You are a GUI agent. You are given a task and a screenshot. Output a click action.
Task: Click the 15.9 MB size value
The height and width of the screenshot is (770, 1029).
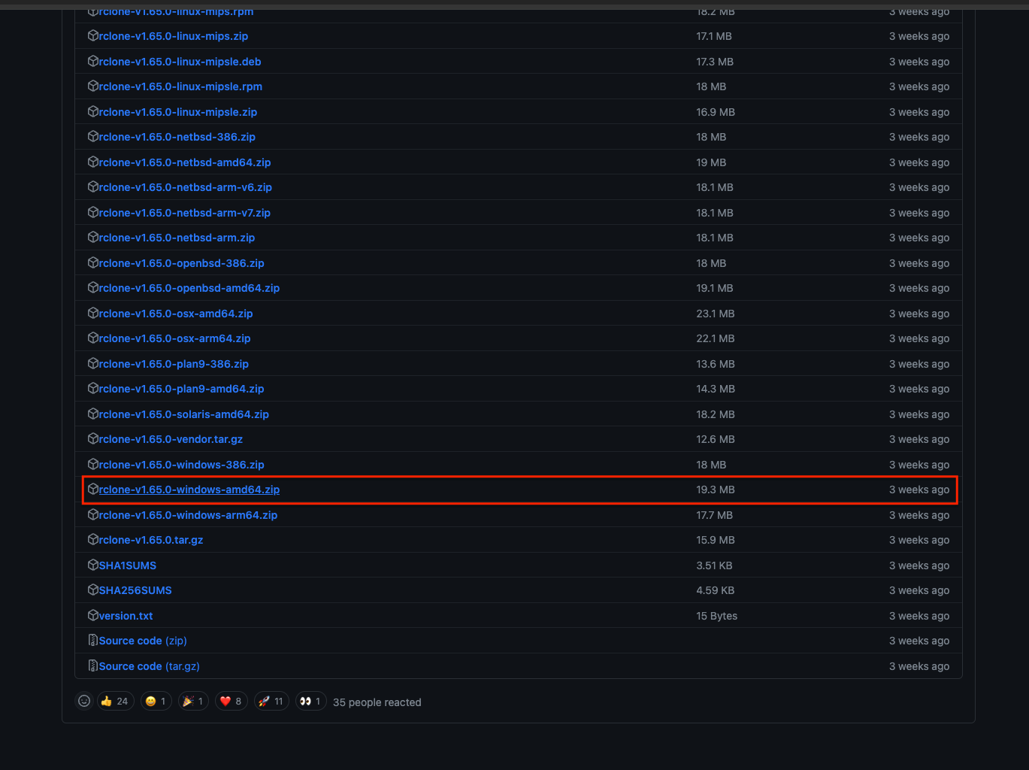point(716,540)
